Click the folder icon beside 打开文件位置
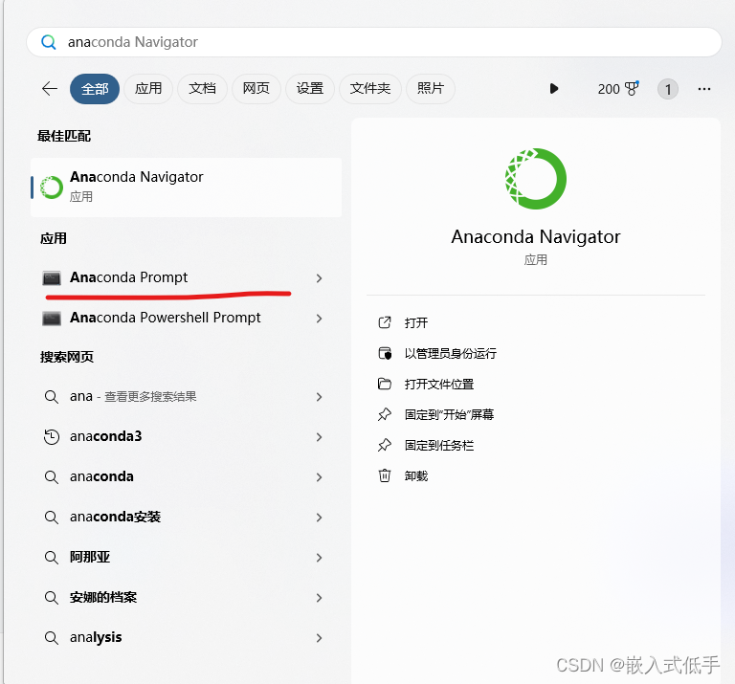This screenshot has height=684, width=735. coord(385,384)
